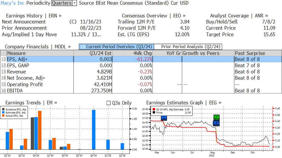The width and height of the screenshot is (282, 158).
Task: Click the EBITDA estimate 273.750M
Action: (x=101, y=91)
